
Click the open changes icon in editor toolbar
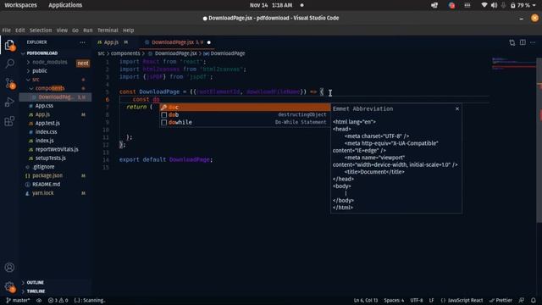[x=512, y=42]
